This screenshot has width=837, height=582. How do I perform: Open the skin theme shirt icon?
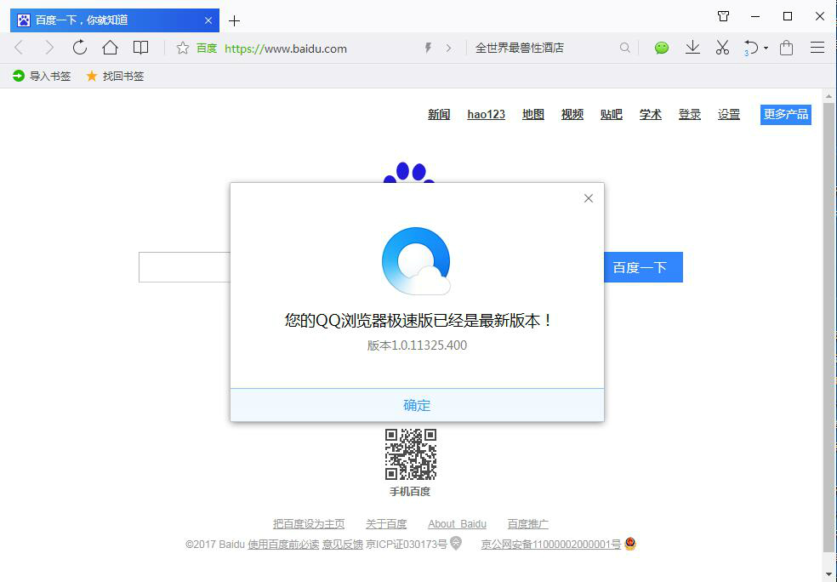click(x=723, y=16)
